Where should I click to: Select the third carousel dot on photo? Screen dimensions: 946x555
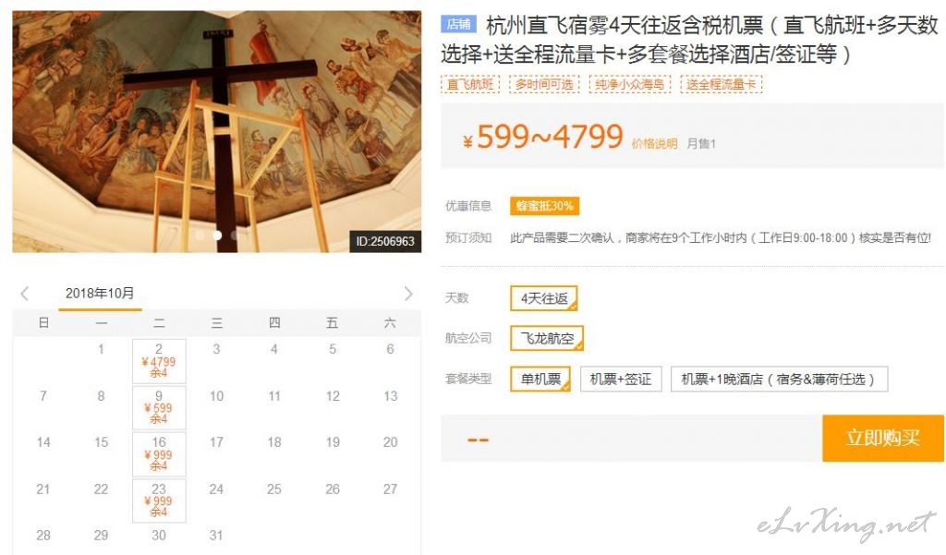click(x=235, y=235)
